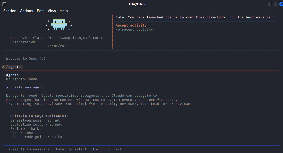Viewport: 283px width, 153px height.
Task: Select the Create new agent option
Action: pyautogui.click(x=27, y=87)
